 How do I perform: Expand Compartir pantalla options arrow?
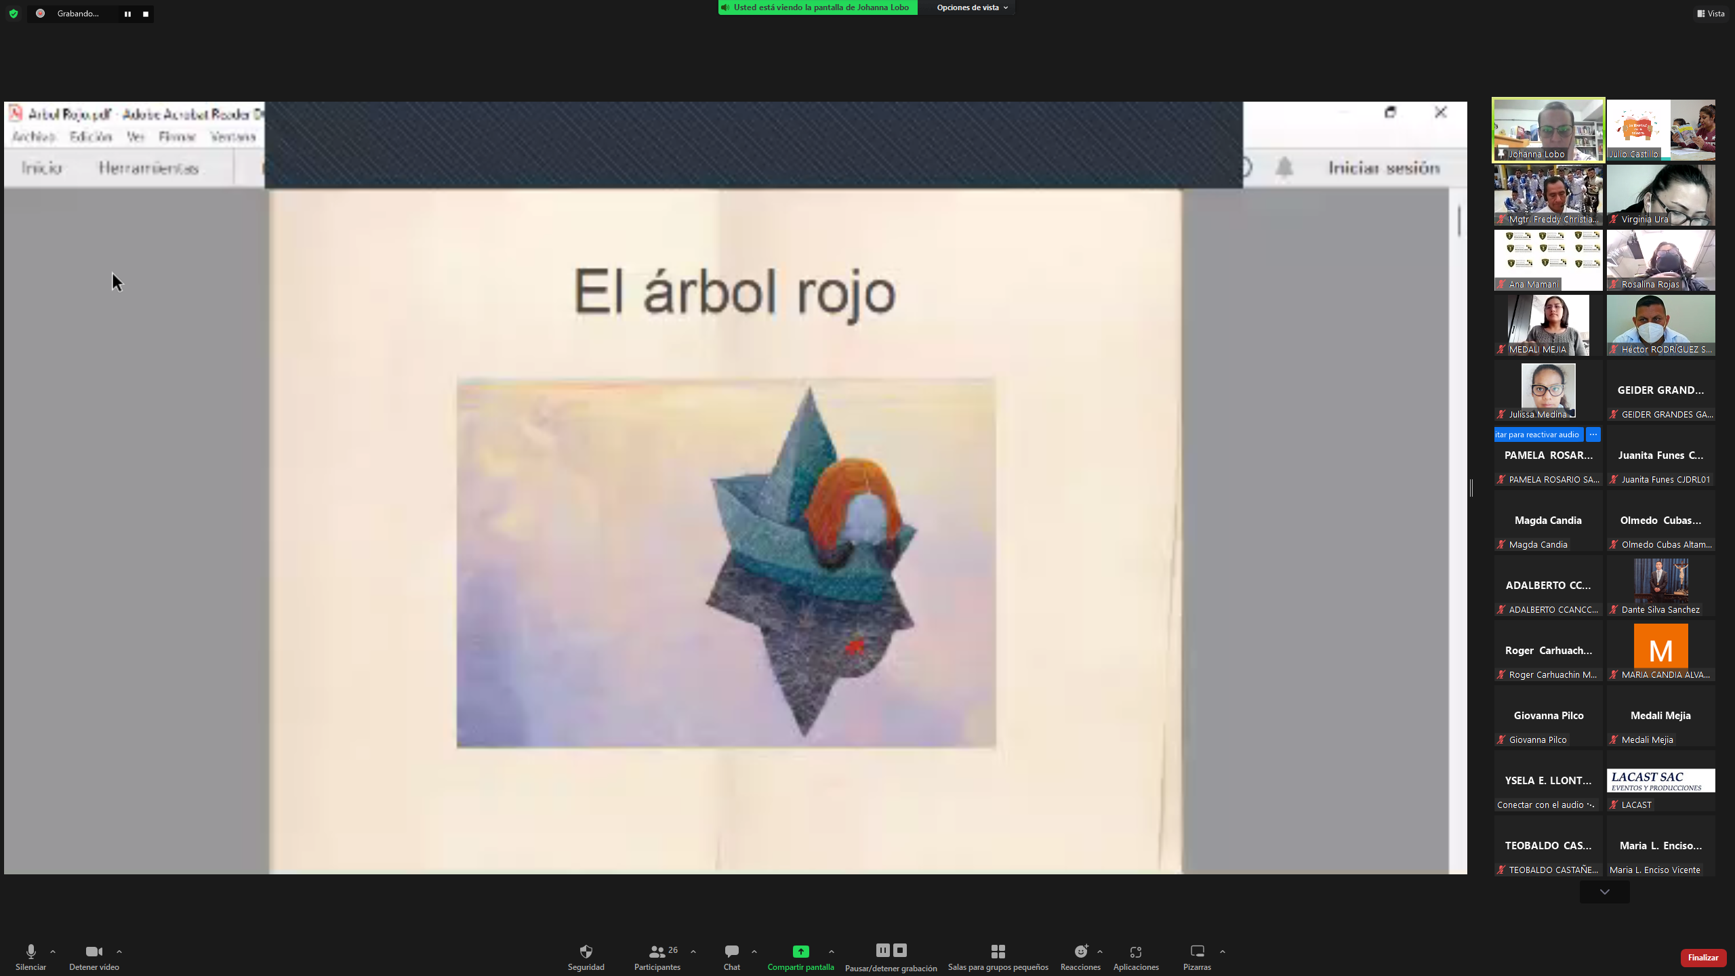[x=832, y=952]
